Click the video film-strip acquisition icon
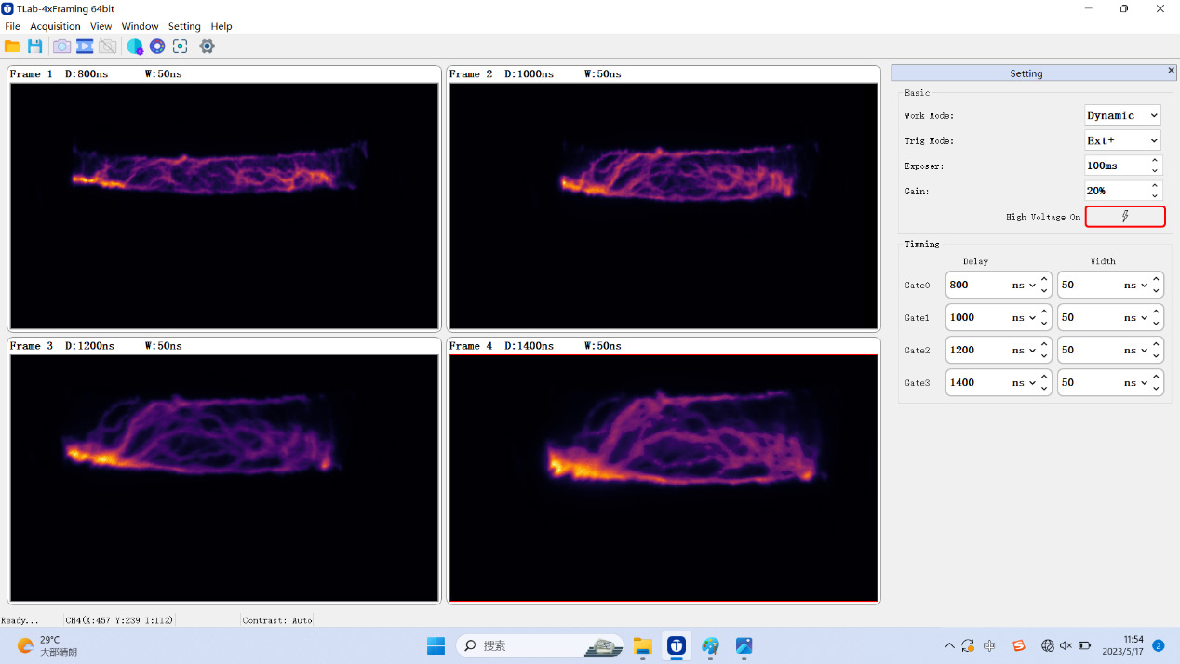Image resolution: width=1180 pixels, height=664 pixels. click(85, 46)
